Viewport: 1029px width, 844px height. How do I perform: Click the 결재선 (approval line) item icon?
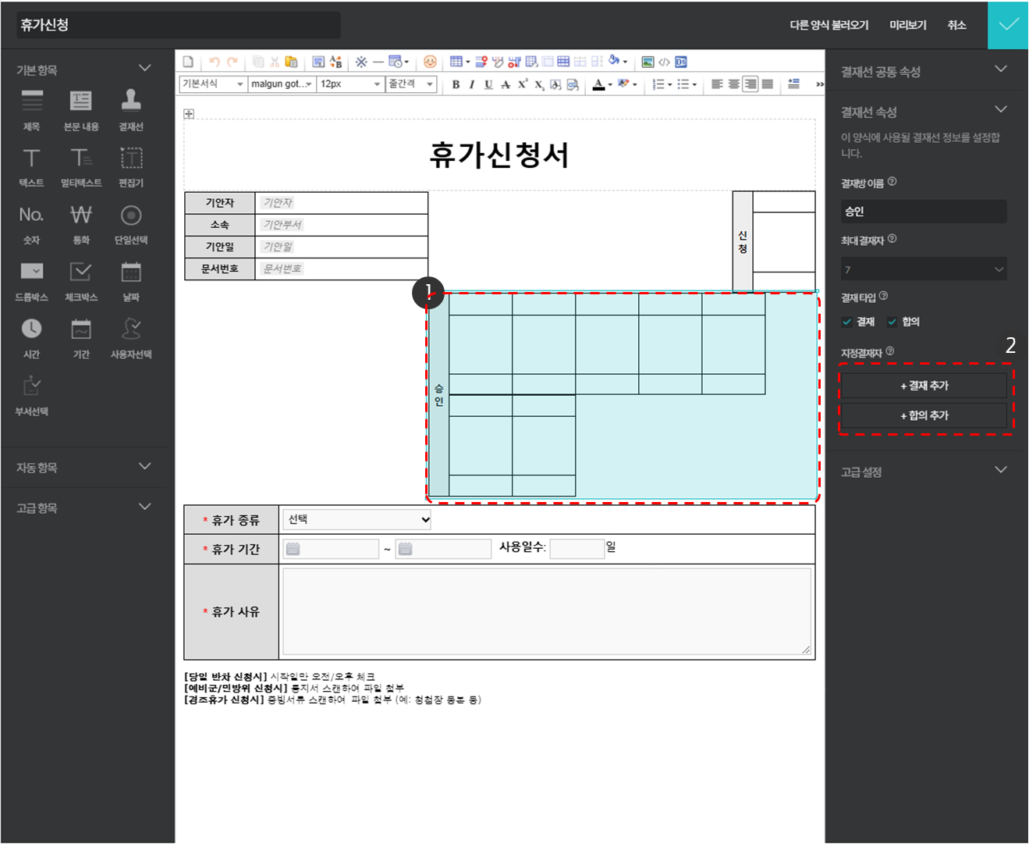pyautogui.click(x=131, y=101)
